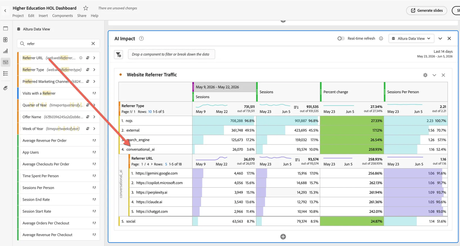The image size is (460, 246).
Task: Open the Insert menu
Action: [43, 16]
